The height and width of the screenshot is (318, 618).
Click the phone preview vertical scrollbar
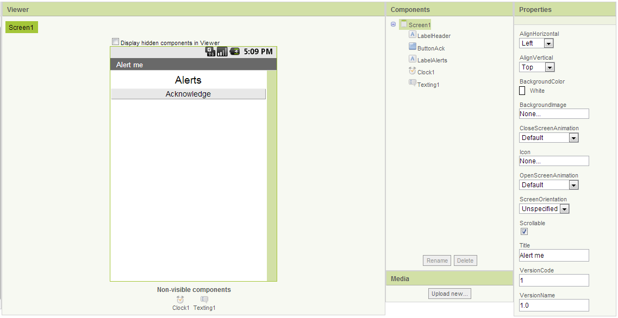(x=272, y=175)
